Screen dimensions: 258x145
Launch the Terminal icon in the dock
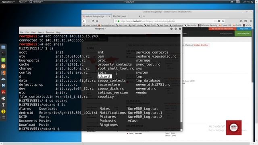tap(3, 54)
